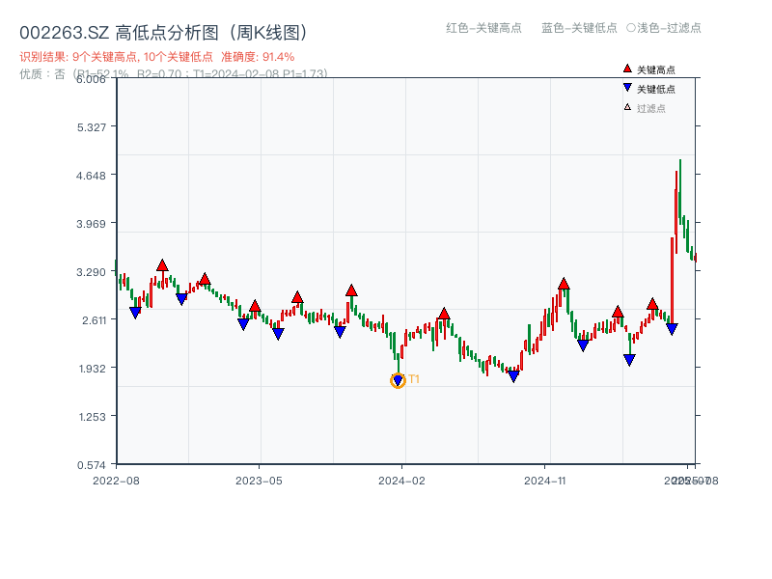Click the first red high marker after 2022-08
The image size is (772, 579).
click(x=162, y=265)
